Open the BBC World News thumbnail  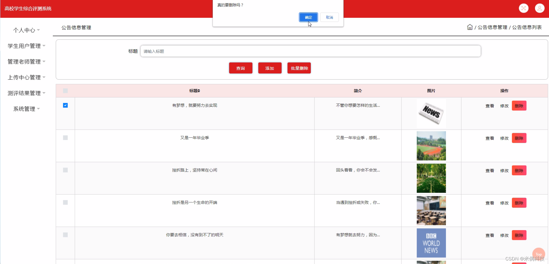pyautogui.click(x=431, y=243)
